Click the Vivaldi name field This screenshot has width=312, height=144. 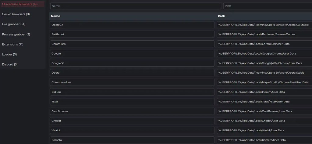[132, 130]
